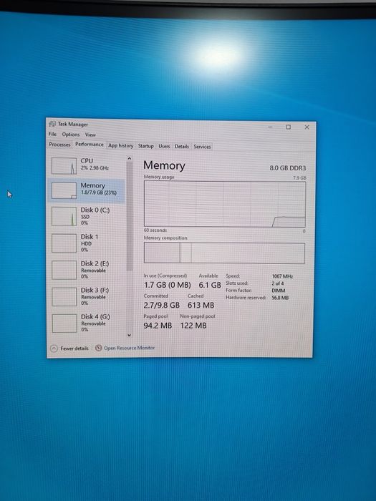Click the Disk 1 HDD graph thumbnail
376x501 pixels.
[x=64, y=243]
